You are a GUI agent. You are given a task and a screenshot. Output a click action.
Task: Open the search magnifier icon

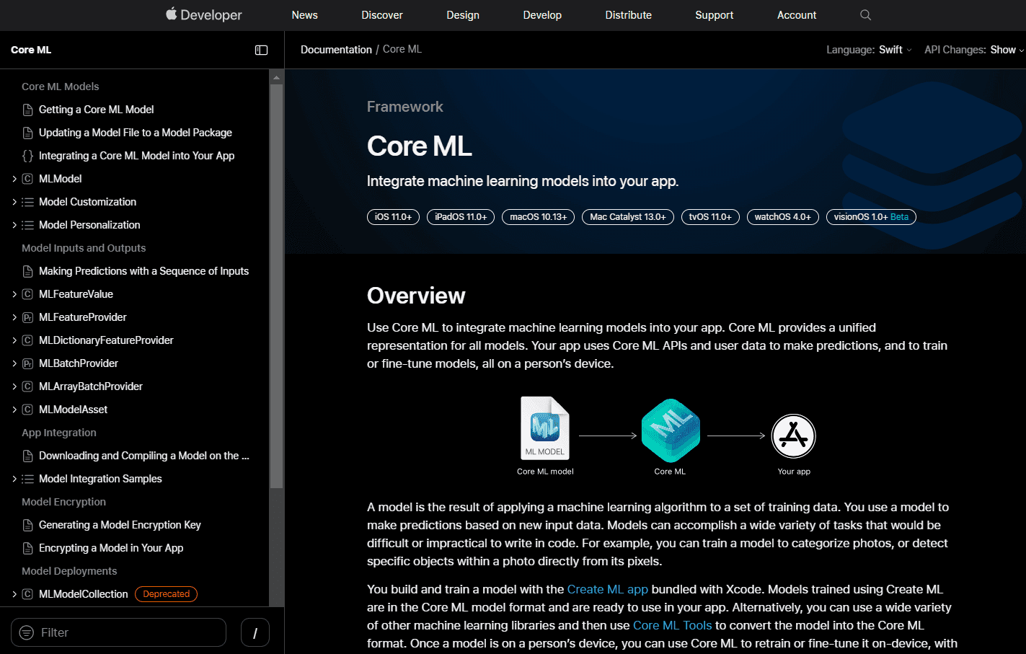[x=865, y=15]
